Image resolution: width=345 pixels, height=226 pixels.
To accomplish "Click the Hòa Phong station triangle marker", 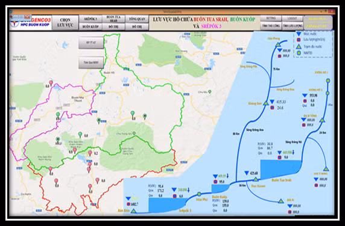I will tap(278, 44).
